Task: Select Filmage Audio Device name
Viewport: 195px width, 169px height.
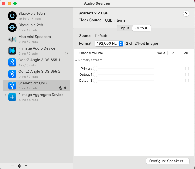Action: (37, 48)
